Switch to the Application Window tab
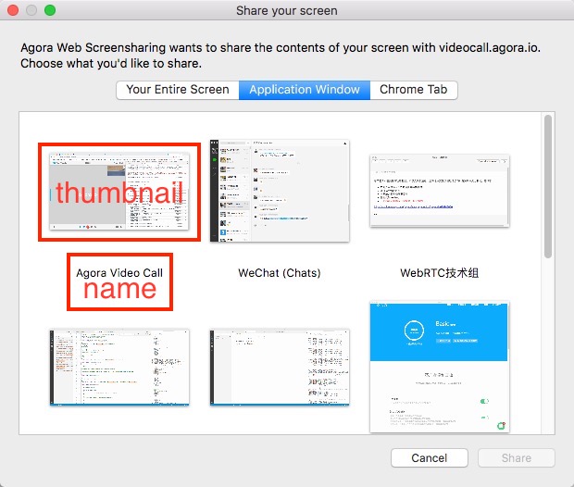Image resolution: width=574 pixels, height=487 pixels. 305,90
